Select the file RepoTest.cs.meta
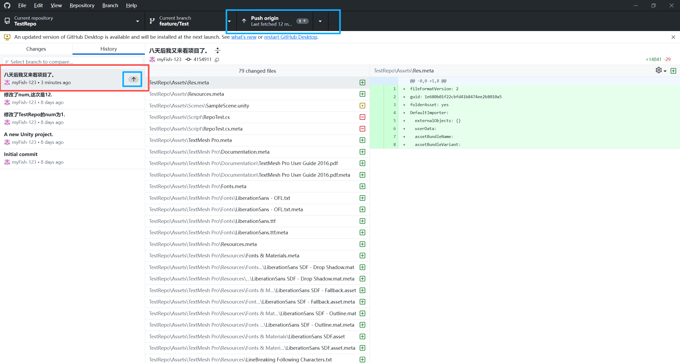Image resolution: width=680 pixels, height=363 pixels. [257, 129]
